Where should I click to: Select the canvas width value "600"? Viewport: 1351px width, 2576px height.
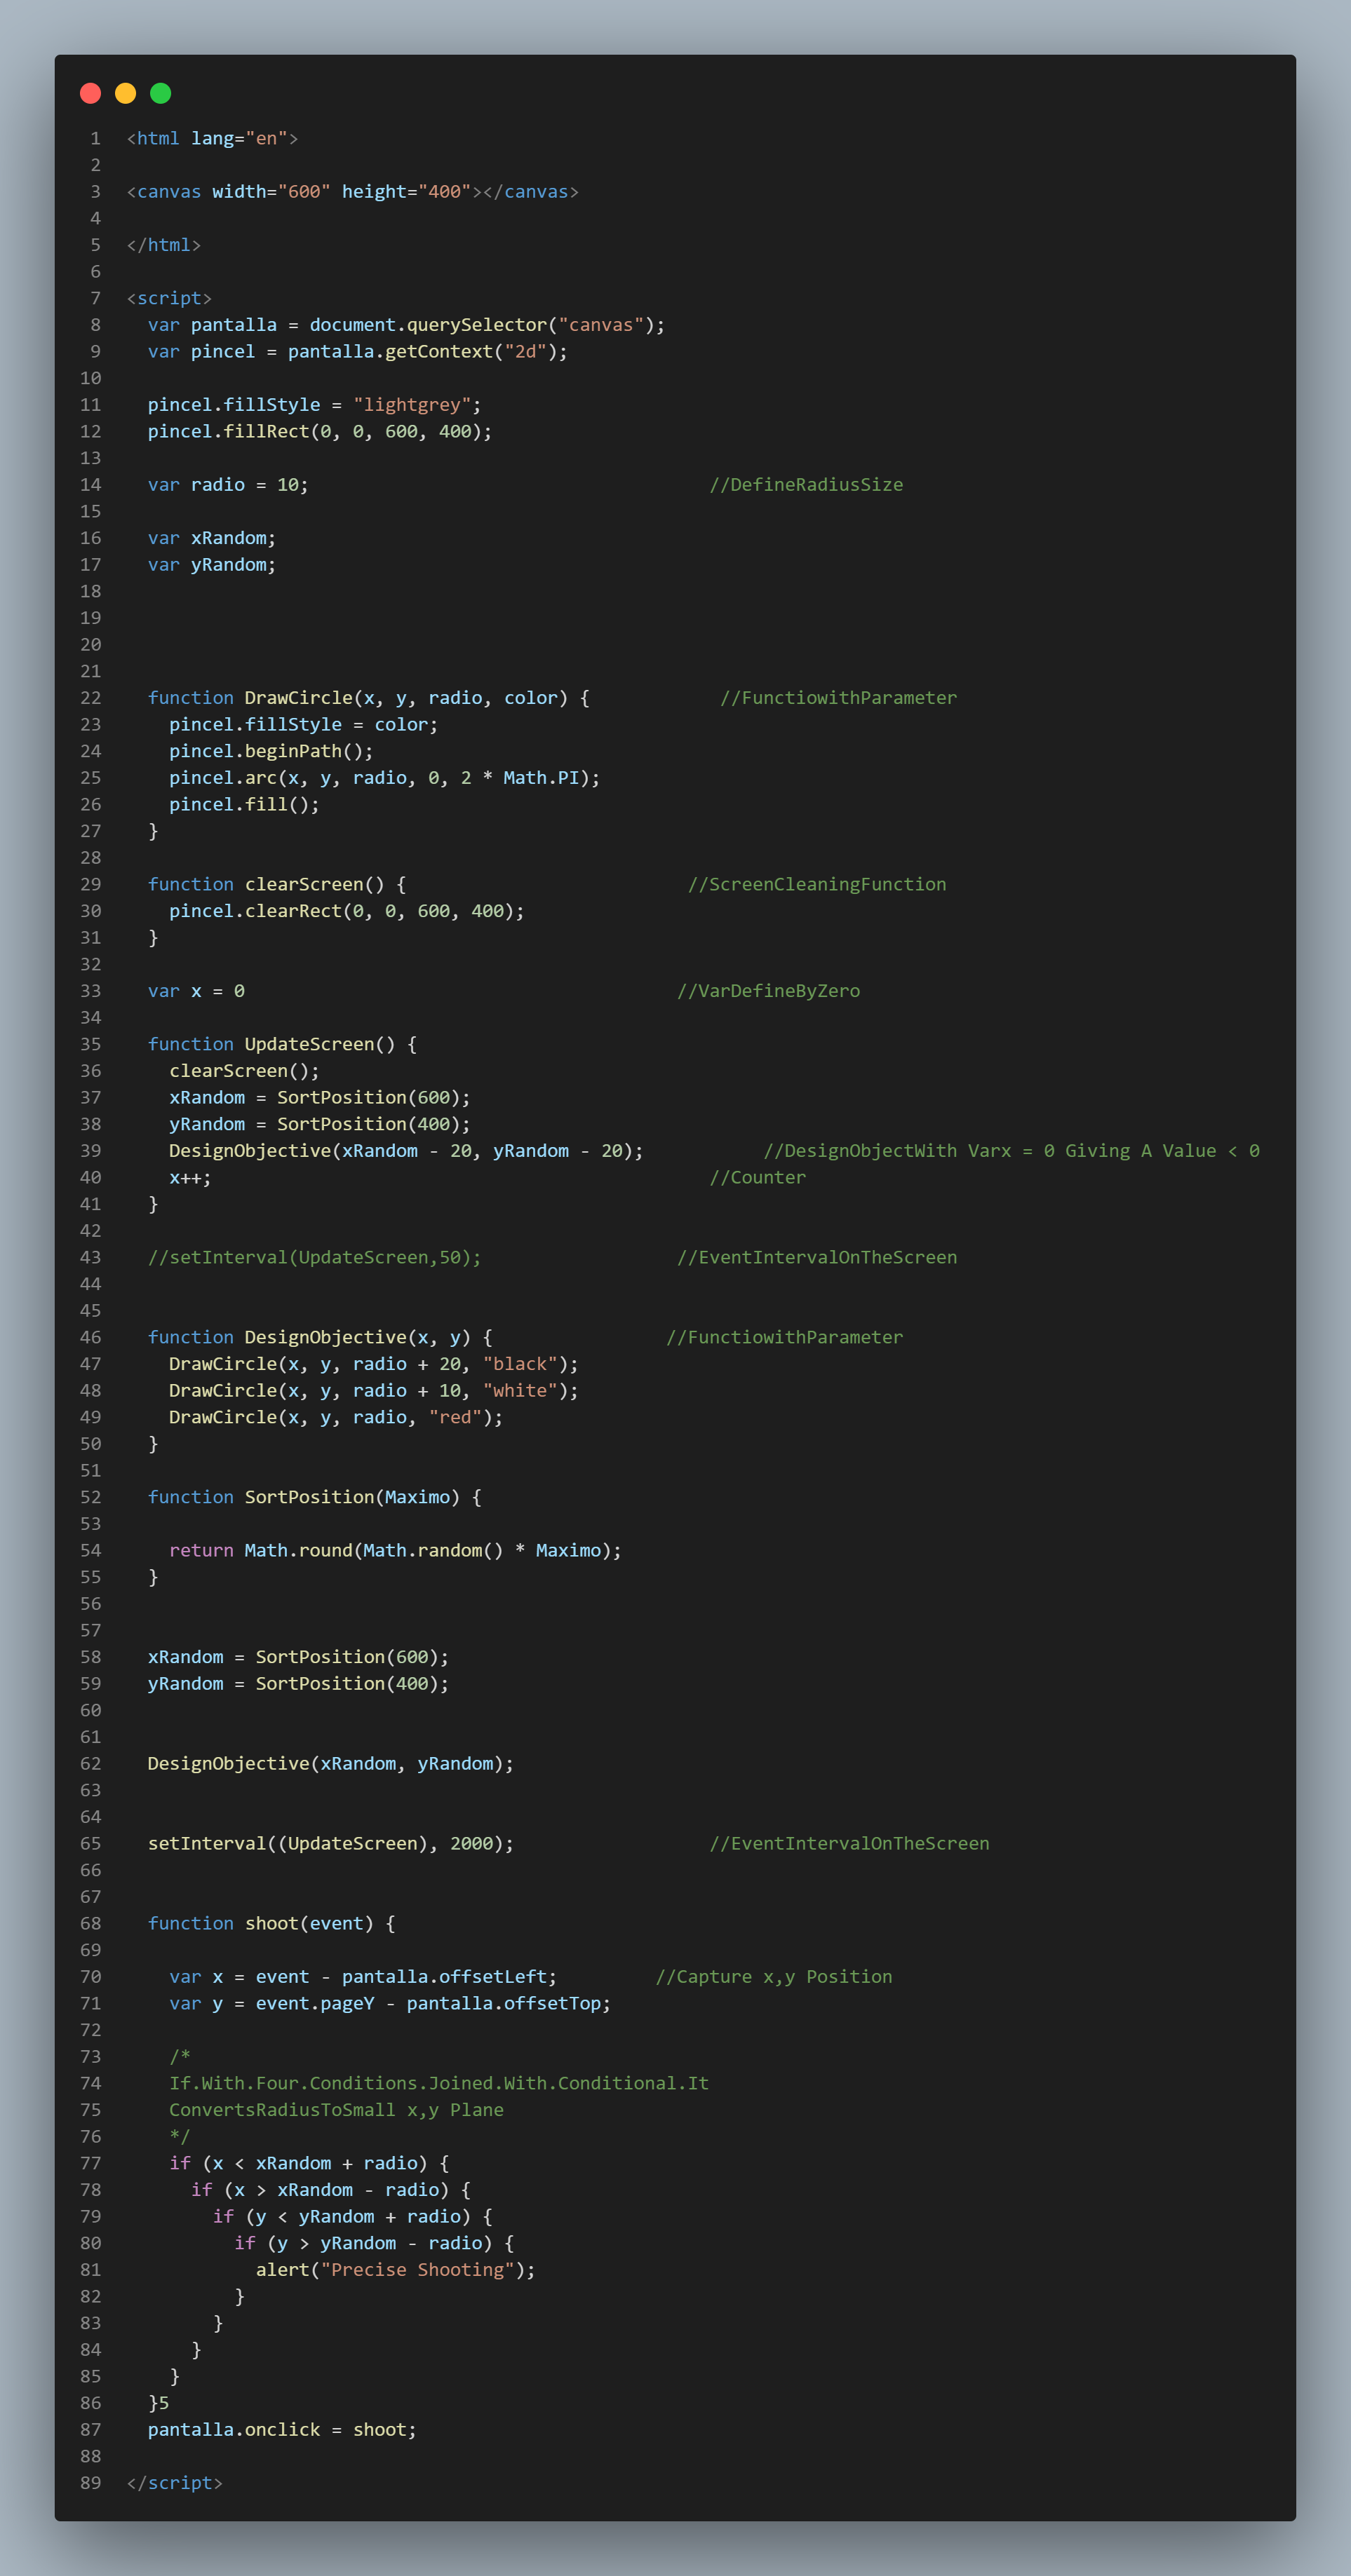pos(304,191)
